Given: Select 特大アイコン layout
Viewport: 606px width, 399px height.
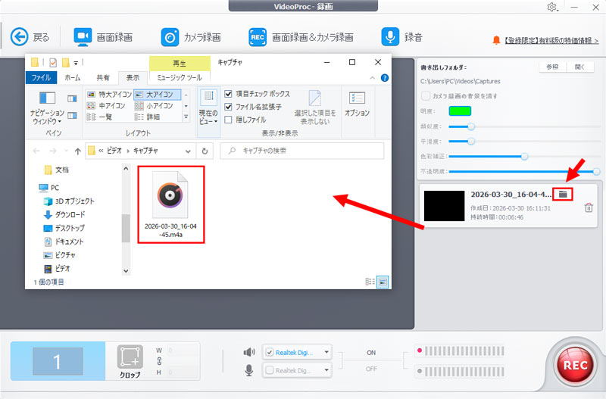Looking at the screenshot, I should pyautogui.click(x=110, y=94).
